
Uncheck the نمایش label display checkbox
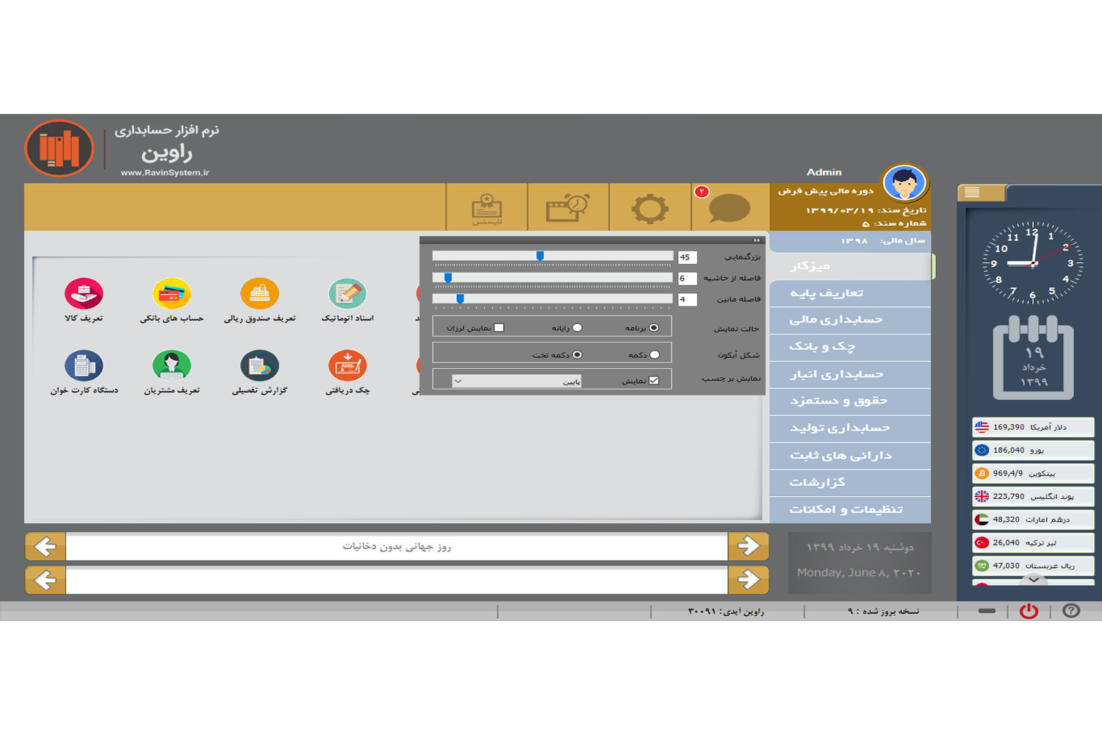click(654, 381)
